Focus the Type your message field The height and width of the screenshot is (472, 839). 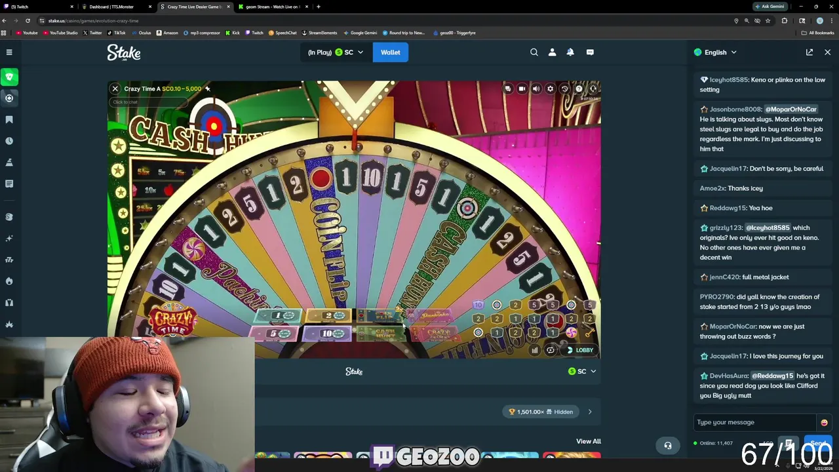(x=756, y=422)
